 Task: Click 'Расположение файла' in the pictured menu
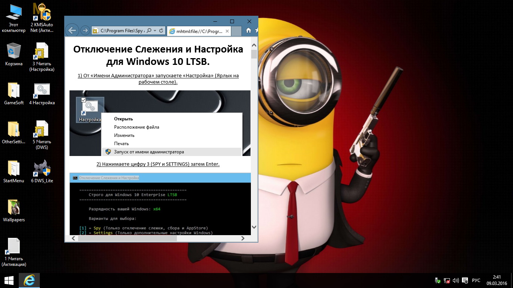click(x=137, y=127)
